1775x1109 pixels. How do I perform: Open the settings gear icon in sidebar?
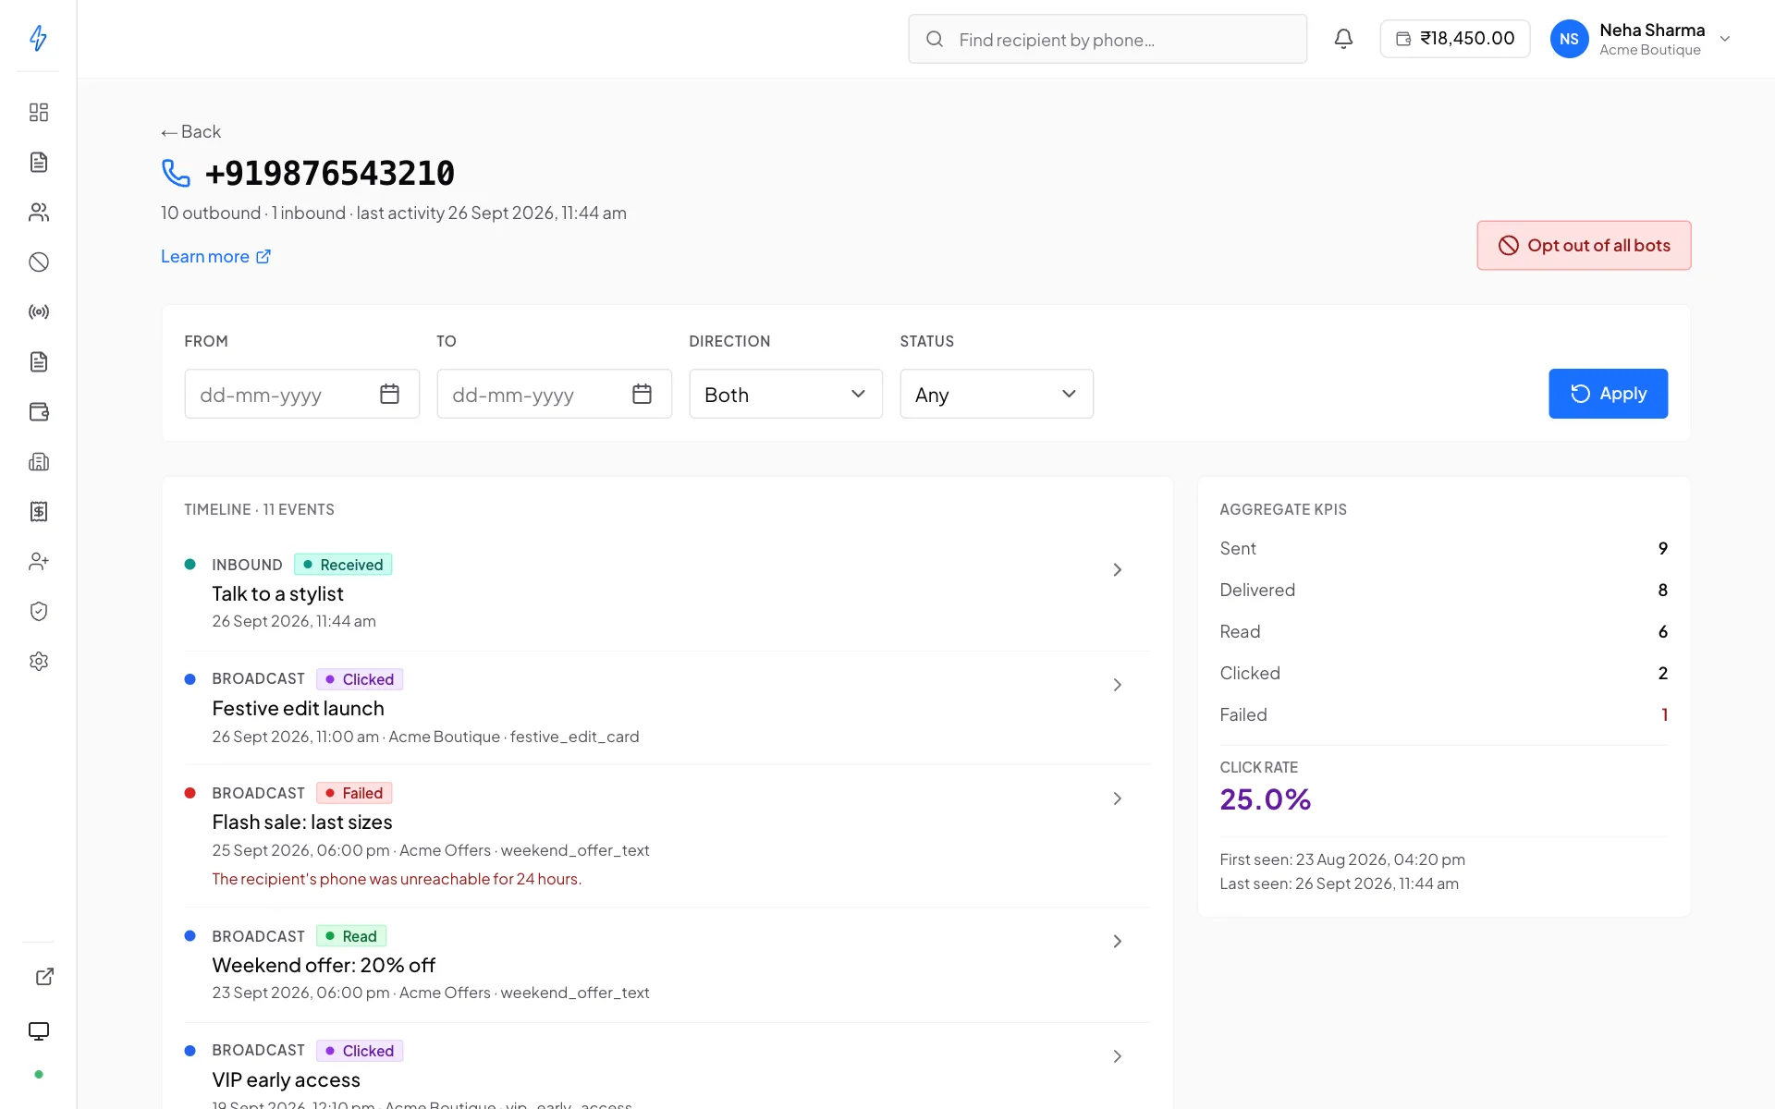[x=39, y=662]
